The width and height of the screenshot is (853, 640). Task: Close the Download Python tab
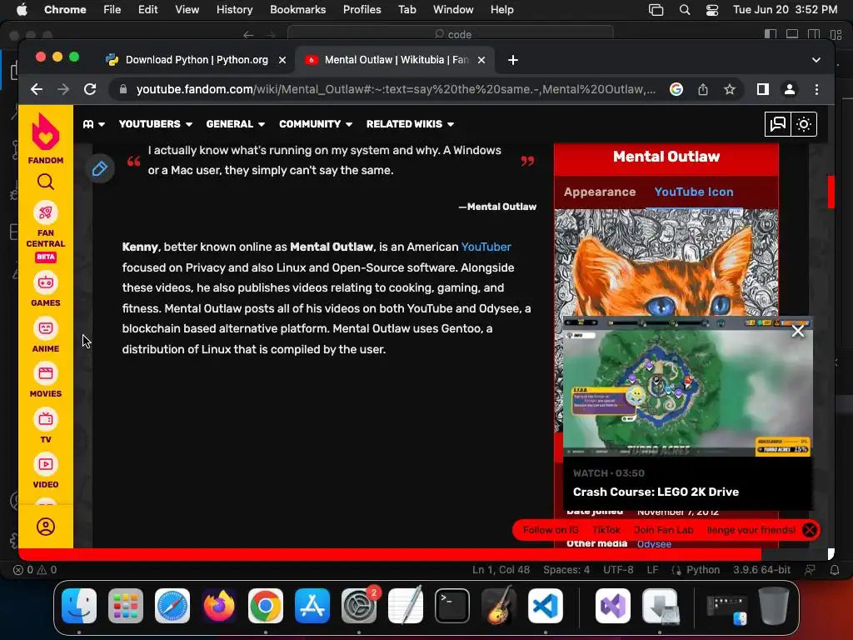282,60
